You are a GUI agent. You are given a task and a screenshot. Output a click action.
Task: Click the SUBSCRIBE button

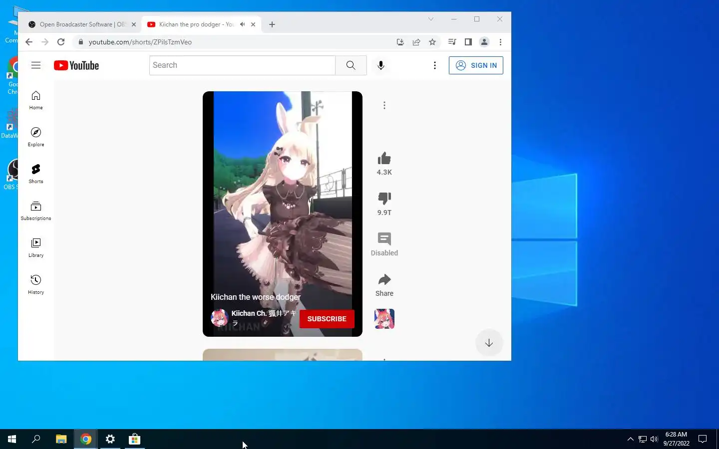[327, 319]
